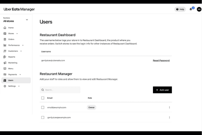Viewport: 202px width, 135px height.
Task: Focus the user Search field
Action: click(x=60, y=90)
